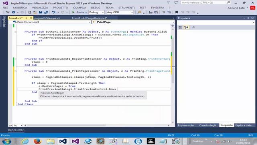Image resolution: width=257 pixels, height=145 pixels.
Task: Open the Adriano Lato account menu
Action: pyautogui.click(x=238, y=8)
